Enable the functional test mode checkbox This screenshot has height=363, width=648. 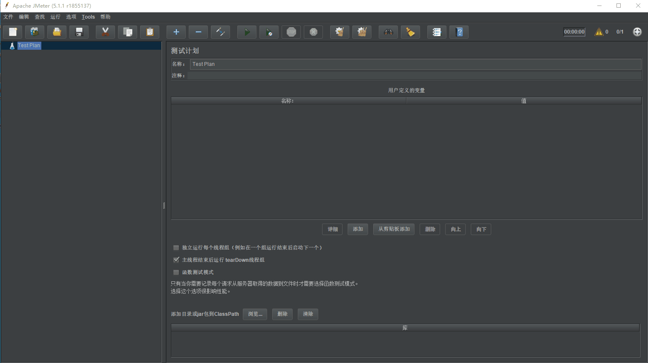pyautogui.click(x=176, y=272)
